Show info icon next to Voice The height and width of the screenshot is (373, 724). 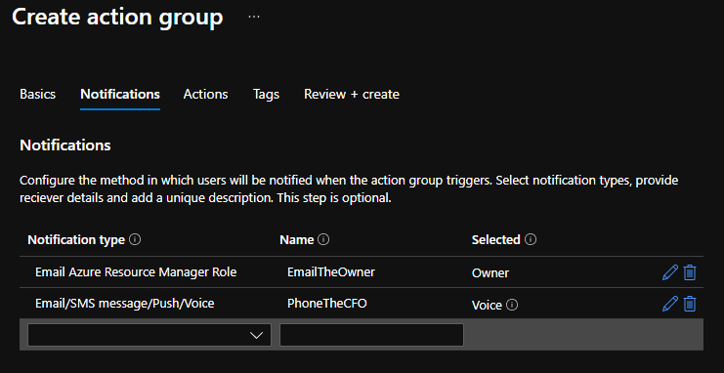512,305
